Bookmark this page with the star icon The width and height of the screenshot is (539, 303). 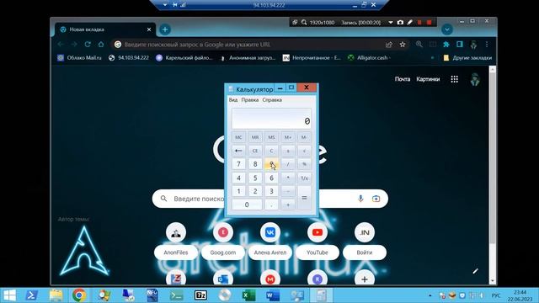pos(403,45)
